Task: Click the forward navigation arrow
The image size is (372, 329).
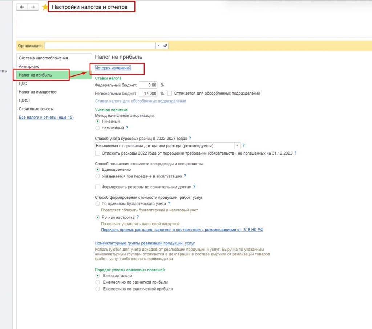Action: click(33, 7)
